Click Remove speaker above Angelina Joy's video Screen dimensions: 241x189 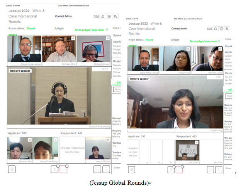click(139, 79)
